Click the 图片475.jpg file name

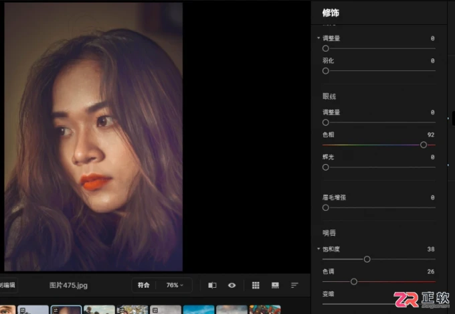[68, 285]
